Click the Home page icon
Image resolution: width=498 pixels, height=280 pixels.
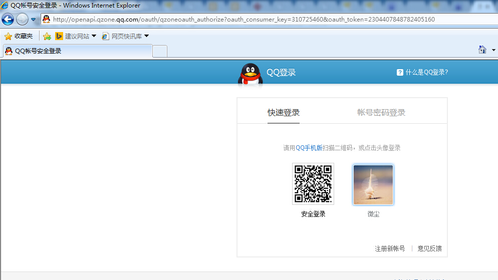(482, 50)
